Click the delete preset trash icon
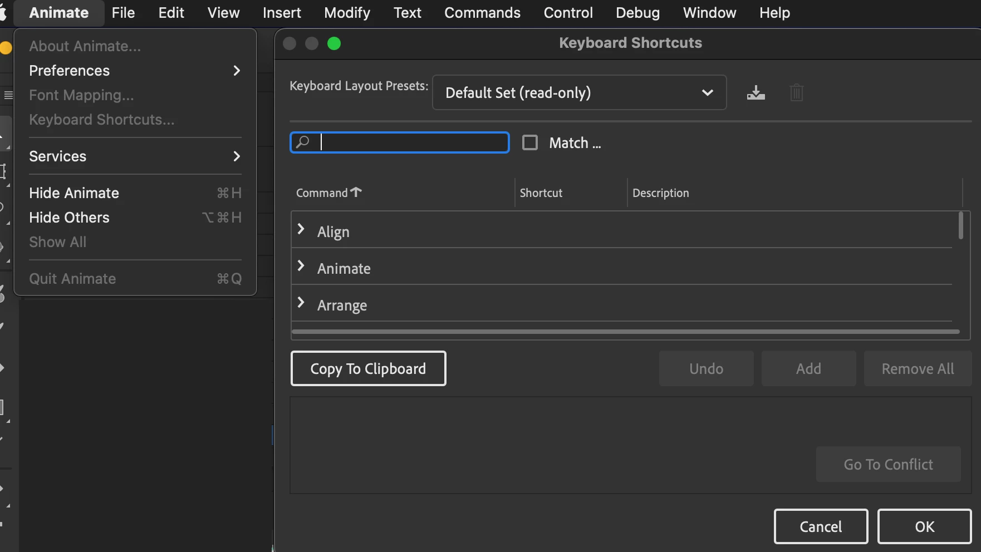The height and width of the screenshot is (552, 981). click(x=796, y=92)
